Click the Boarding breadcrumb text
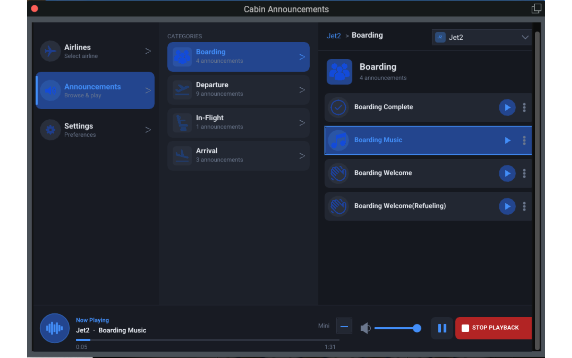This screenshot has height=358, width=572. (x=367, y=35)
